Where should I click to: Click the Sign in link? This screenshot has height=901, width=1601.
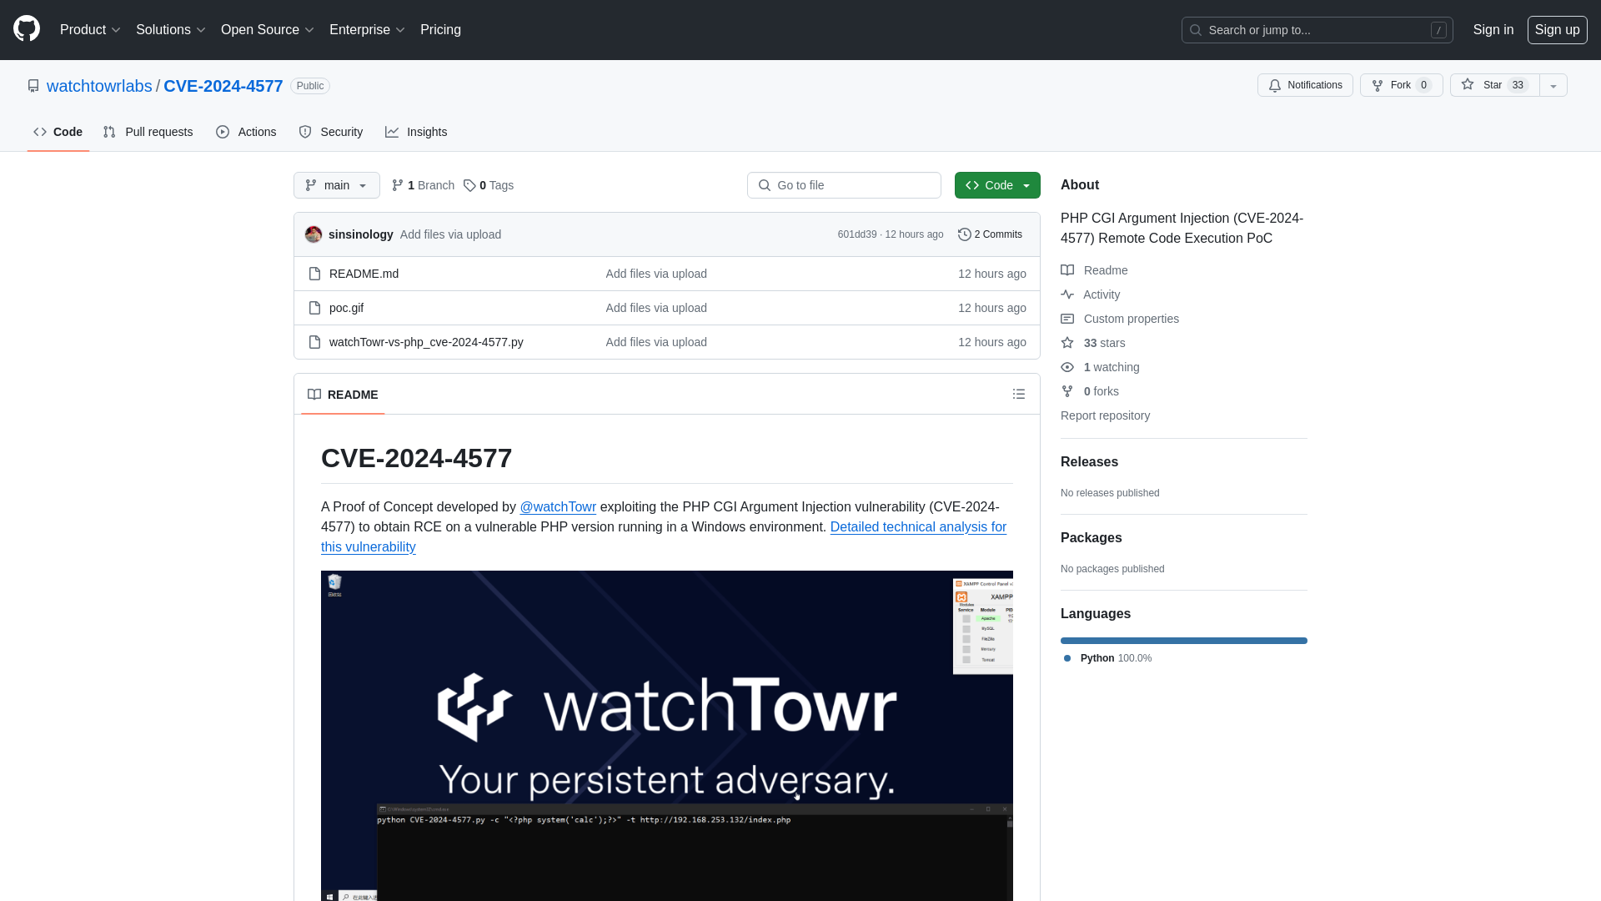(x=1493, y=30)
